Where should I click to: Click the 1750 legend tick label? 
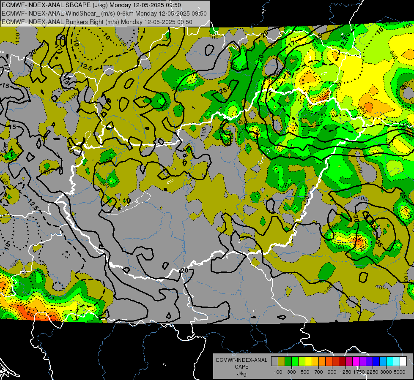tap(359, 372)
